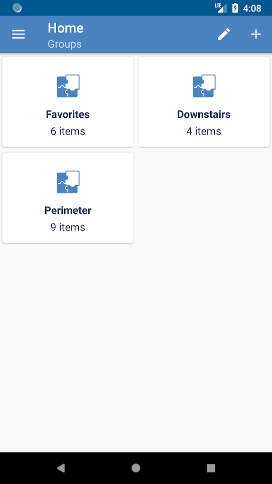Tap the Perimeter puzzle piece icon

pos(68,182)
